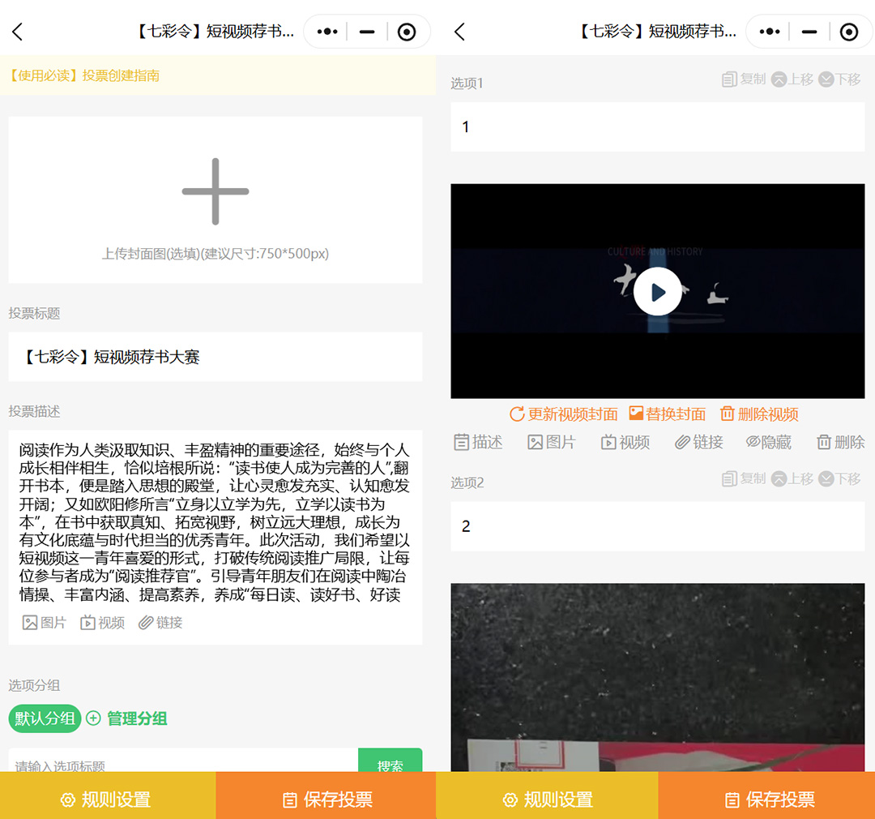Select the 默认分组 group tag
875x819 pixels.
(x=45, y=718)
